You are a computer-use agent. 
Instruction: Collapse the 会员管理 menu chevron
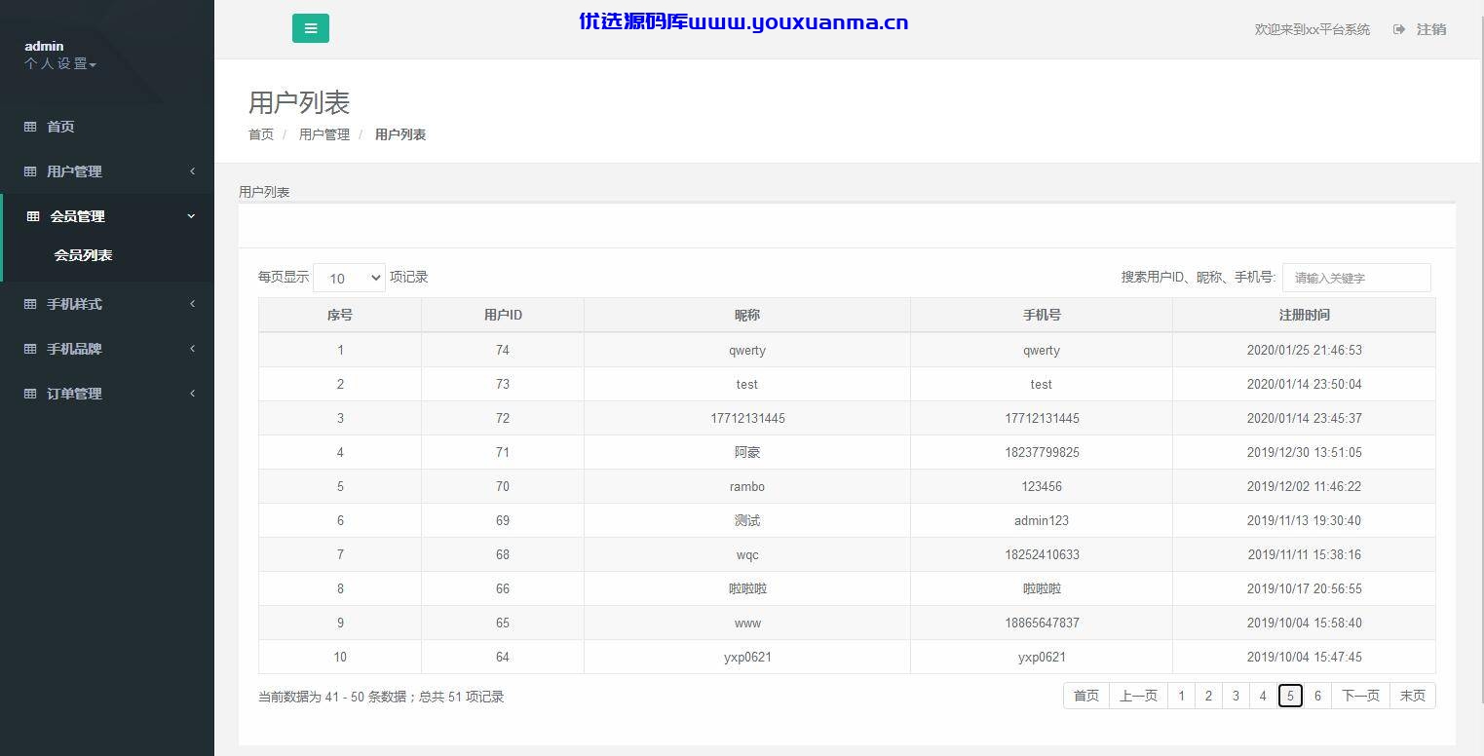tap(191, 216)
